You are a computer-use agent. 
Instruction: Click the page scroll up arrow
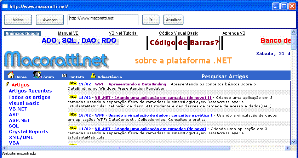(x=293, y=32)
